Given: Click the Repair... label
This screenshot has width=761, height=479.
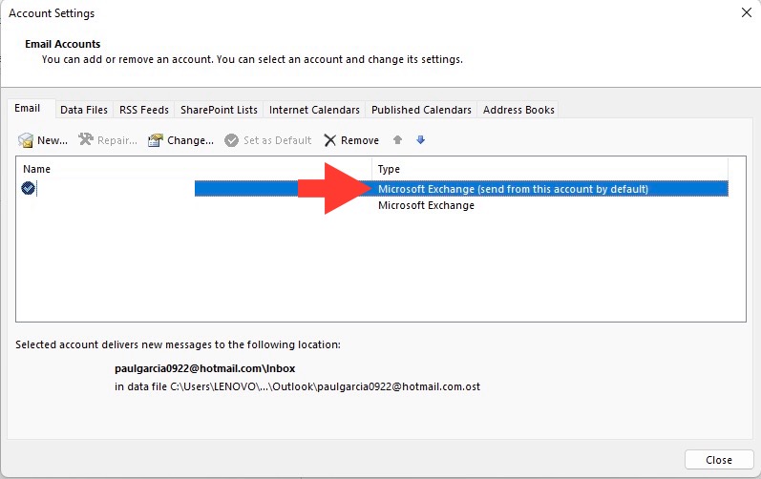Looking at the screenshot, I should point(116,140).
